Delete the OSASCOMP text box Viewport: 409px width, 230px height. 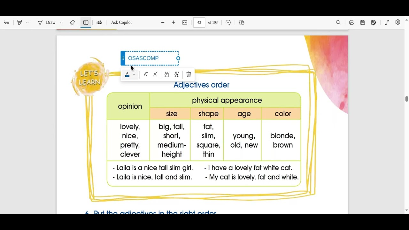pyautogui.click(x=189, y=74)
